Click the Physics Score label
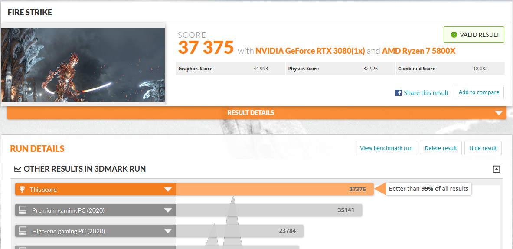The height and width of the screenshot is (249, 513). point(303,69)
